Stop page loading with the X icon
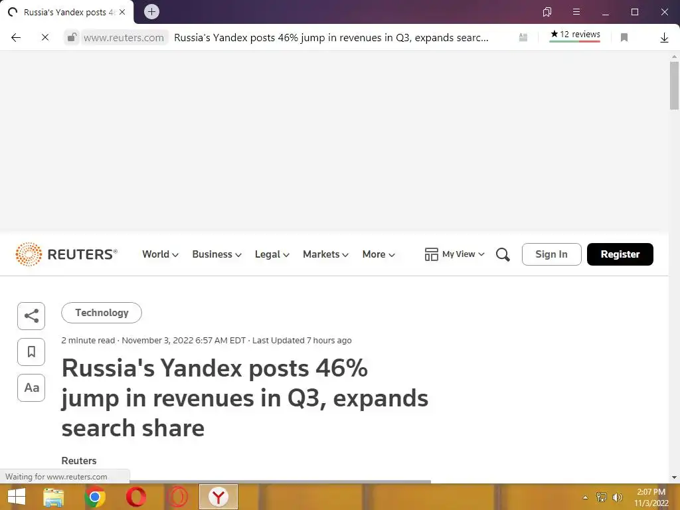This screenshot has width=680, height=510. [44, 38]
